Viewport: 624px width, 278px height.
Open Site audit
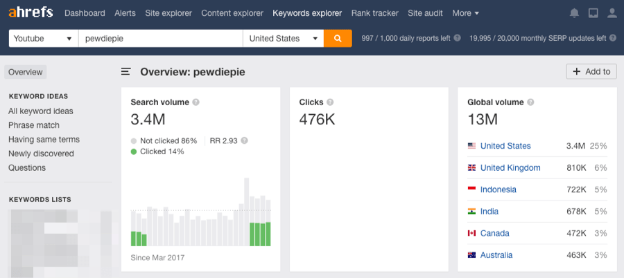(x=426, y=13)
